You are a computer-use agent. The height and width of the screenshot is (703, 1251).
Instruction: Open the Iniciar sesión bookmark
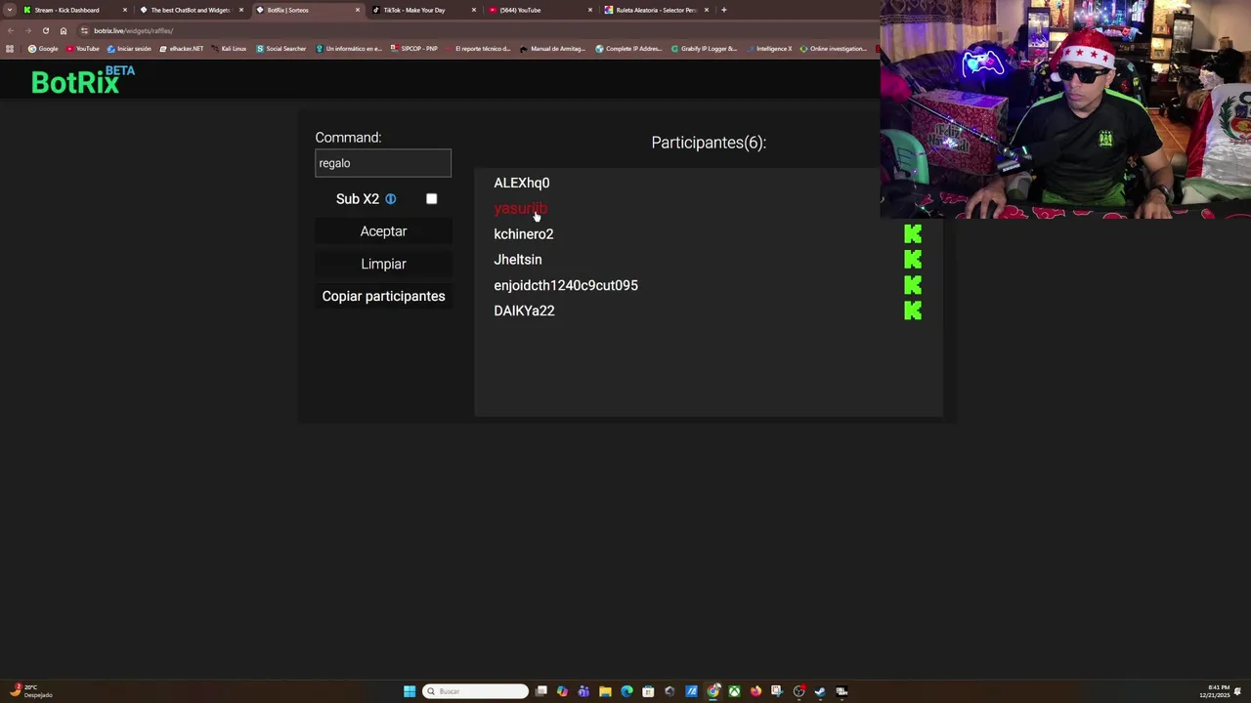click(130, 49)
